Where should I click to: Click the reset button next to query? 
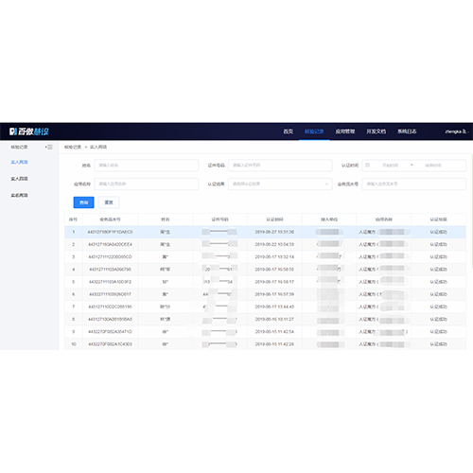click(x=109, y=202)
